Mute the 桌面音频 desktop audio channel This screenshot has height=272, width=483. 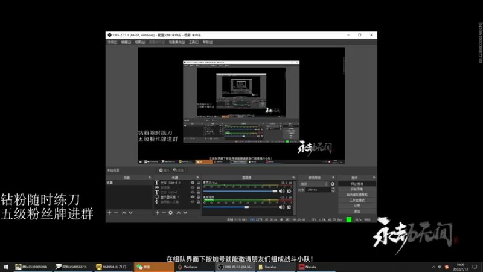[281, 207]
